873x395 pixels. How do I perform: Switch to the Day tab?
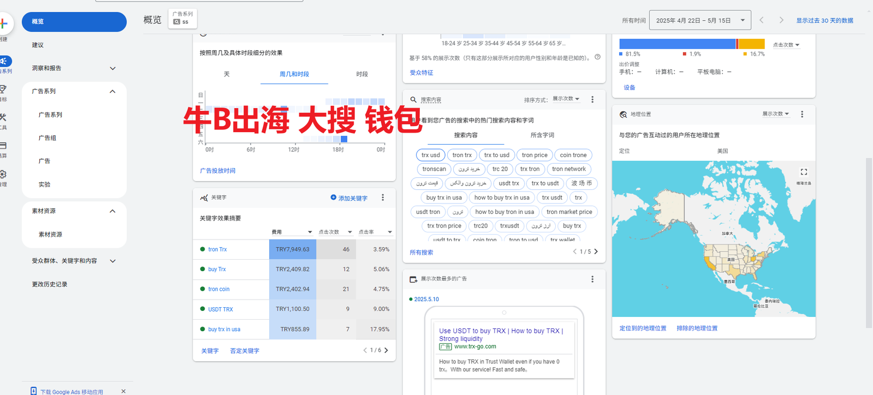pyautogui.click(x=227, y=74)
